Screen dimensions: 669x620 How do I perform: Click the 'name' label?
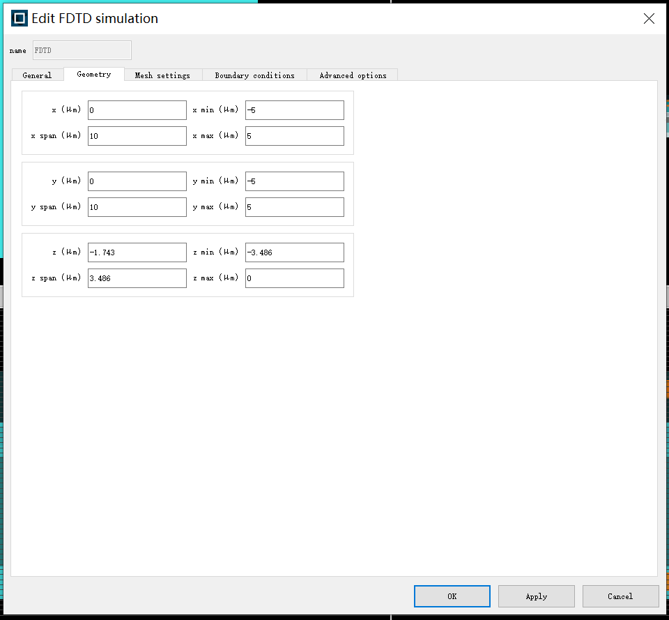18,50
